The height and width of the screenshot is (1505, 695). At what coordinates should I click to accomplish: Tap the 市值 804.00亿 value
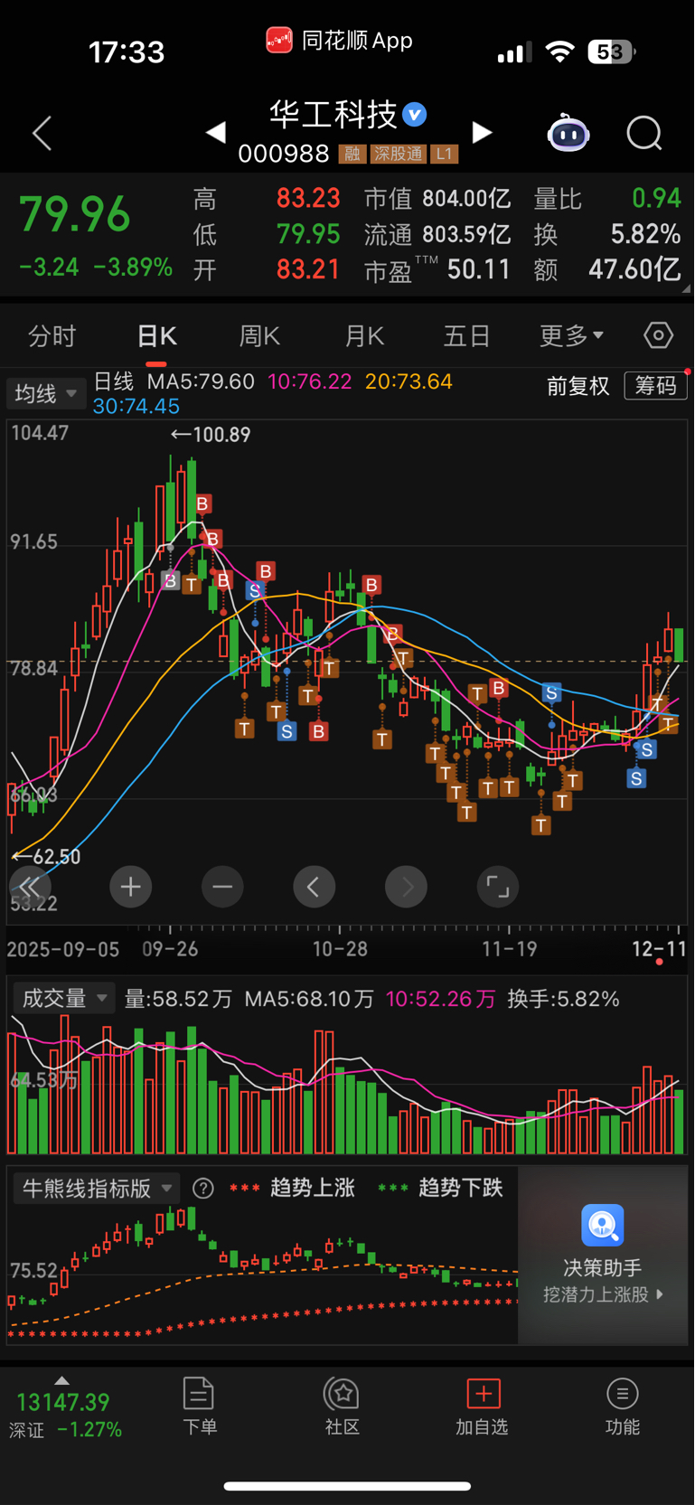point(437,199)
